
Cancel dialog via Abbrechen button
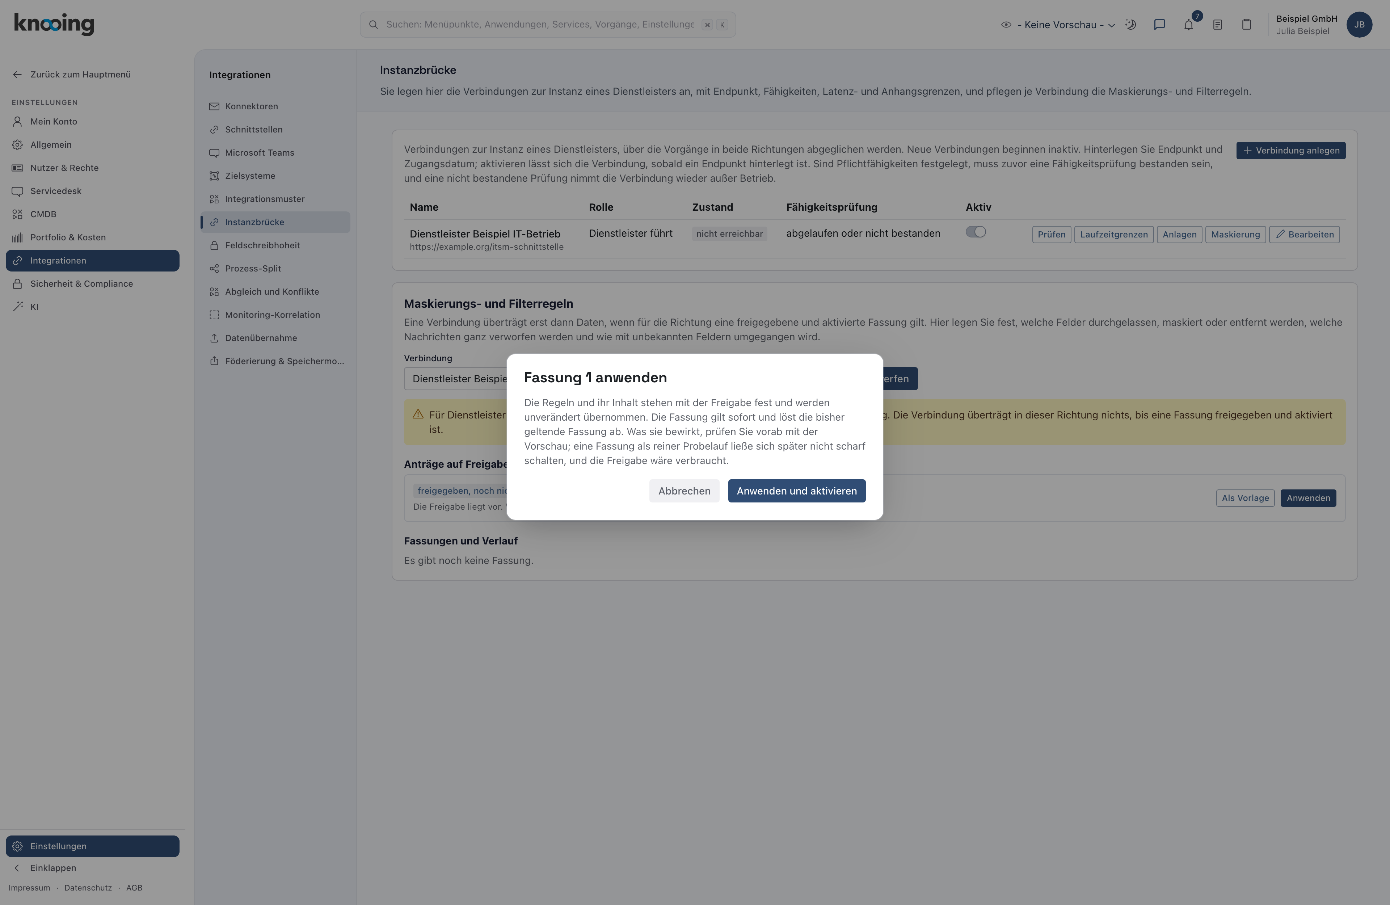(684, 491)
